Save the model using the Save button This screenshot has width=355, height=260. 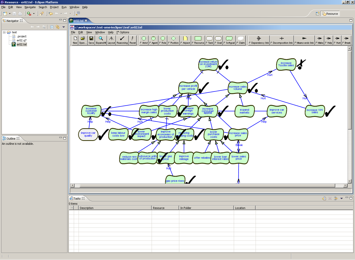pos(91,40)
